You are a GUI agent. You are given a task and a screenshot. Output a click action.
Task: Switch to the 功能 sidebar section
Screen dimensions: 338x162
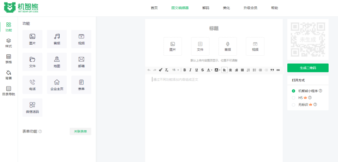8,27
